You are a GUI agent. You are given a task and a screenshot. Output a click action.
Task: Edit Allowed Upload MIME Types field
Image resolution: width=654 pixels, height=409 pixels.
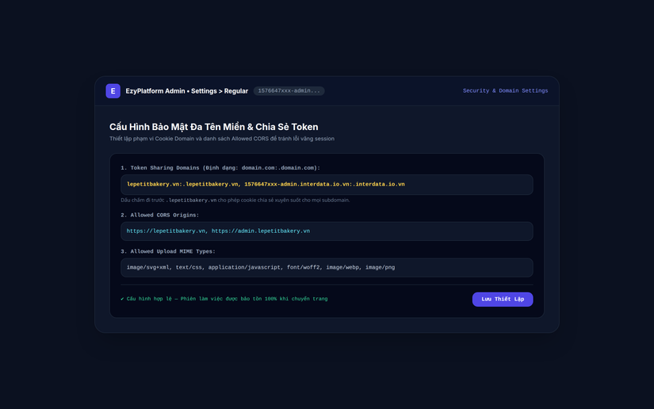327,268
